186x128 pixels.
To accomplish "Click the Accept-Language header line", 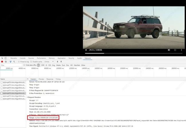I will tap(42, 106).
